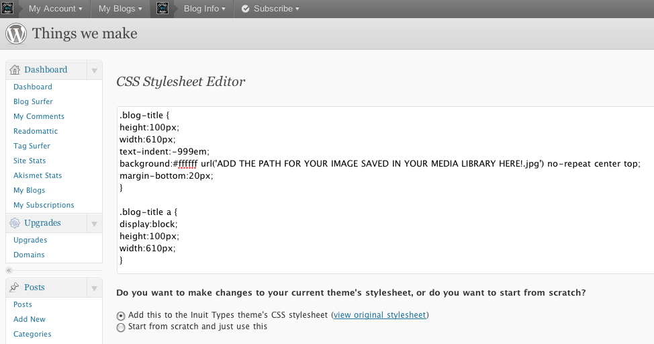
Task: Expand the Dashboard section dropdown arrow
Action: pyautogui.click(x=94, y=71)
